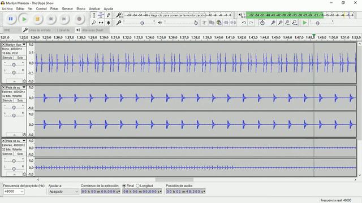Select the Zoom magnifier tool
Viewport: 362px width, 203px height.
pos(94,23)
